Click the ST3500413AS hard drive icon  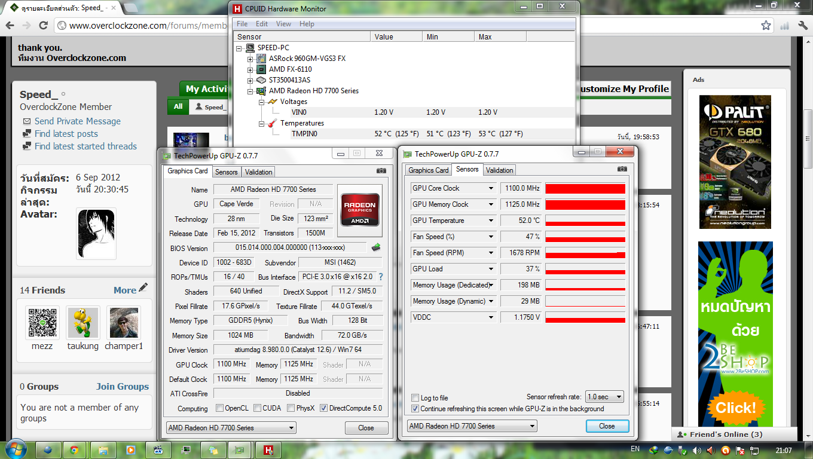261,80
